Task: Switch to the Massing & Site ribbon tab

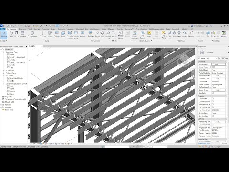Action: (x=82, y=29)
